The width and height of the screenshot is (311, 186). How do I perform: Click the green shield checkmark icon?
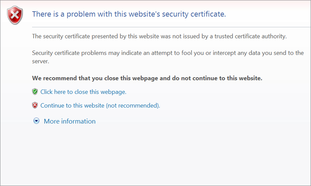click(x=35, y=92)
